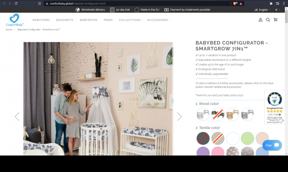Image resolution: width=288 pixels, height=172 pixels.
Task: Choose white textile color swatch
Action: point(233,138)
